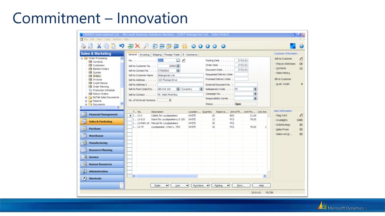Go to the Previous record arrow icon

[x=201, y=46]
